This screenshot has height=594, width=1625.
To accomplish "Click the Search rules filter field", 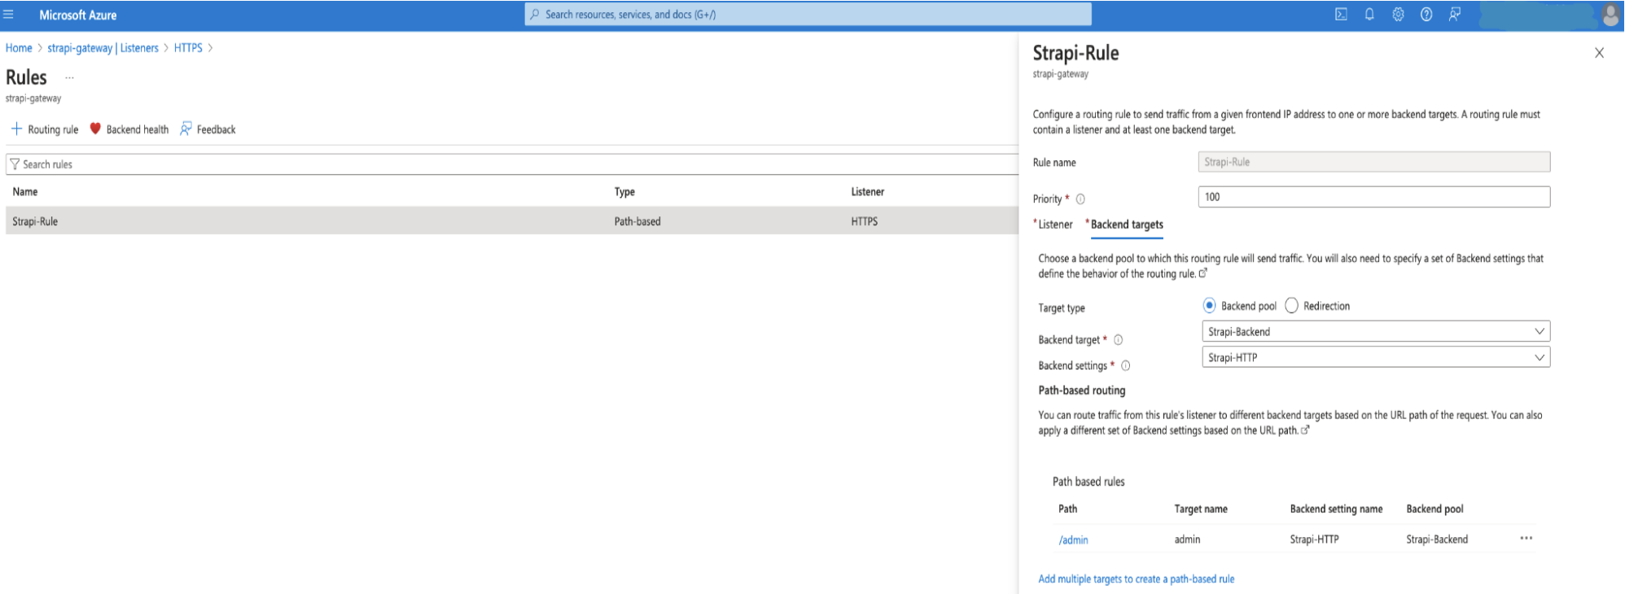I will click(x=513, y=164).
